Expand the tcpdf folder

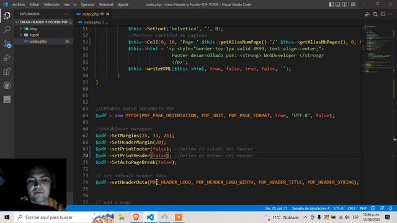coord(43,35)
